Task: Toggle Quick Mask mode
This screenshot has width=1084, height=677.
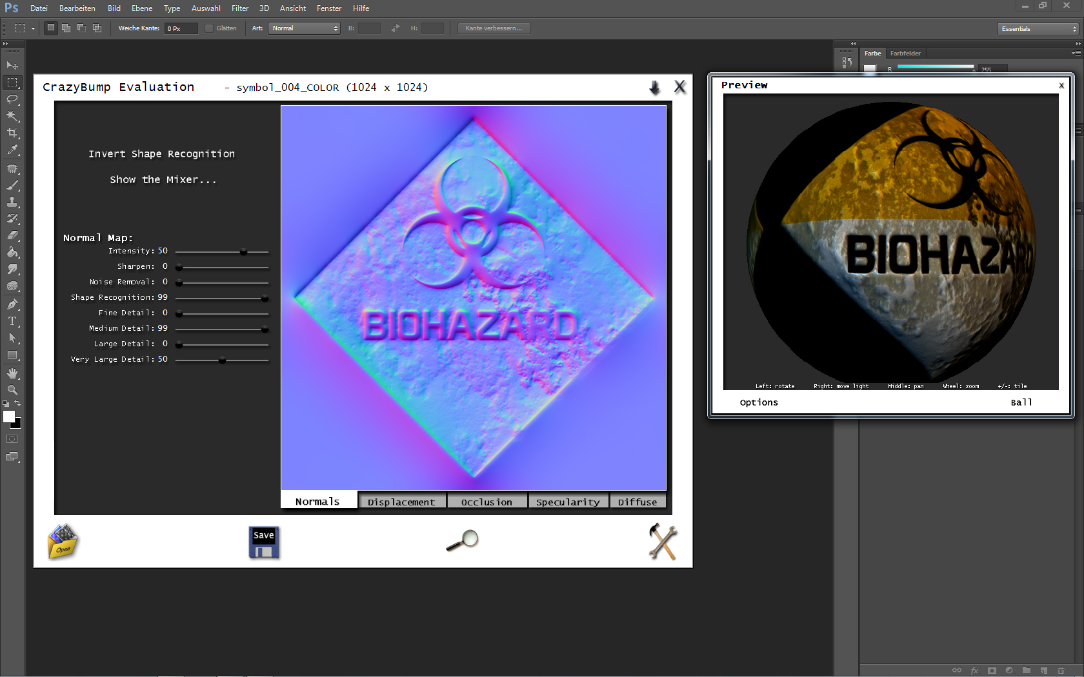Action: click(x=12, y=439)
